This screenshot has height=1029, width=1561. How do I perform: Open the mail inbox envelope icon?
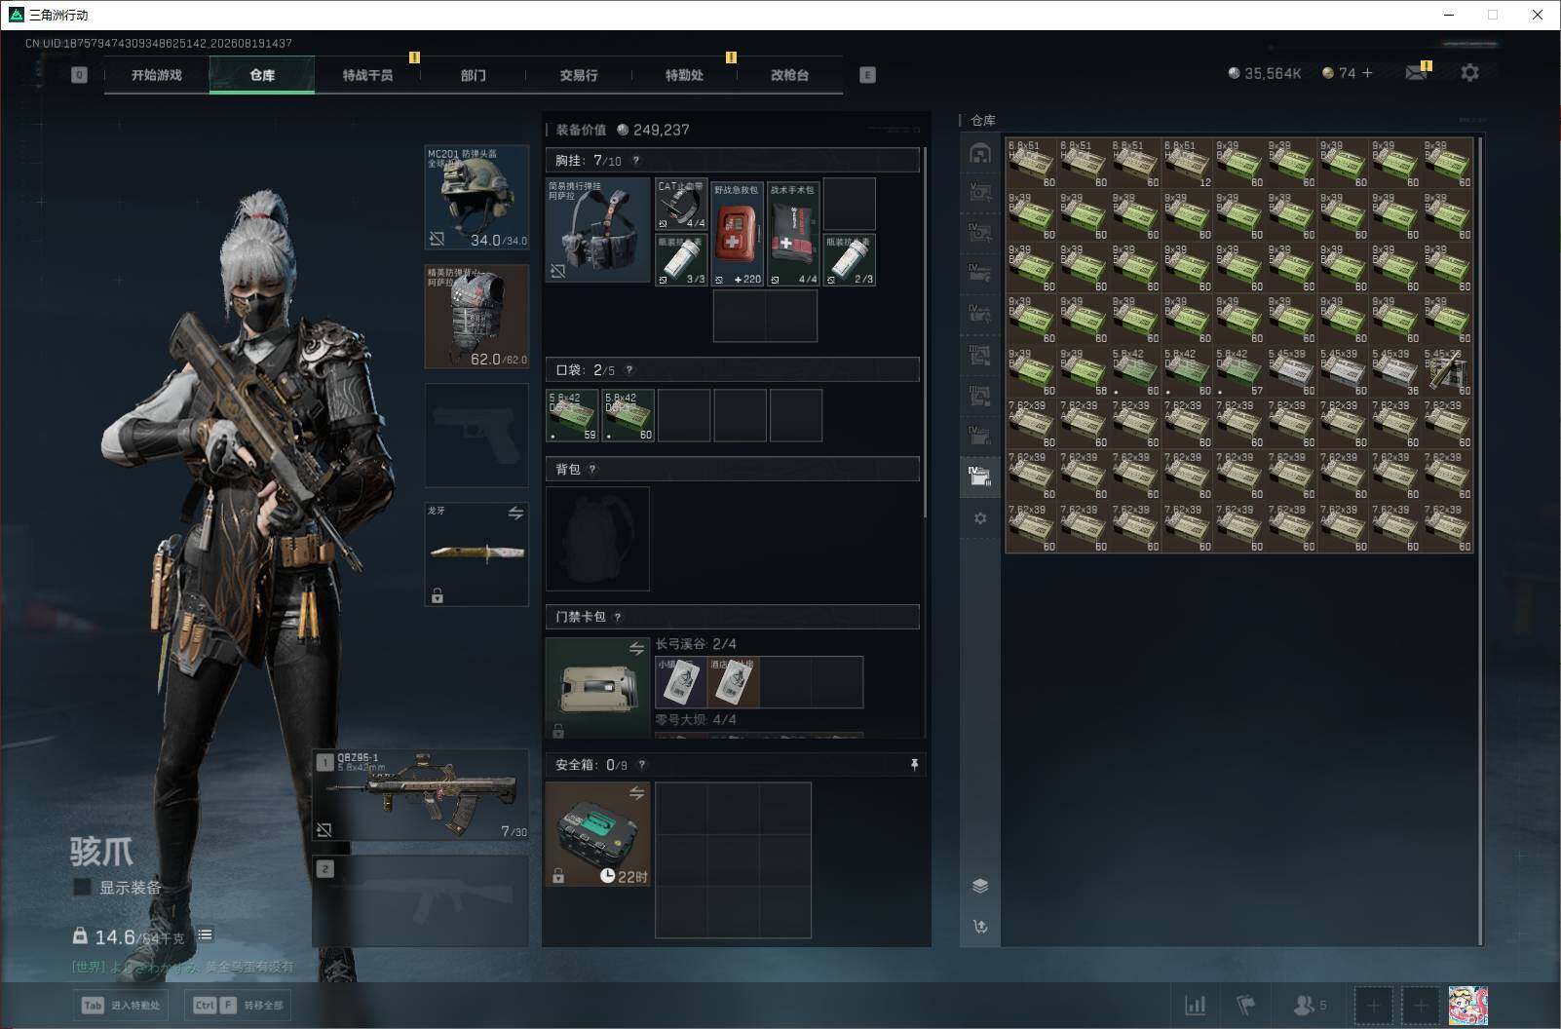click(1416, 73)
